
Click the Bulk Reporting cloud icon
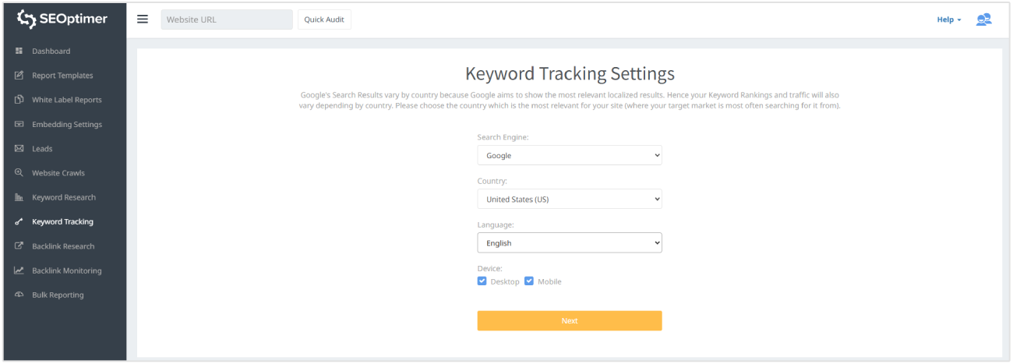tap(19, 295)
